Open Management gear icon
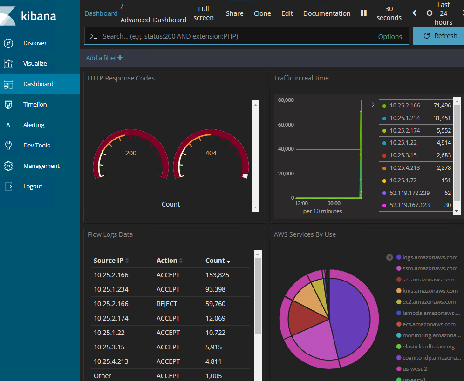The image size is (464, 381). point(8,166)
